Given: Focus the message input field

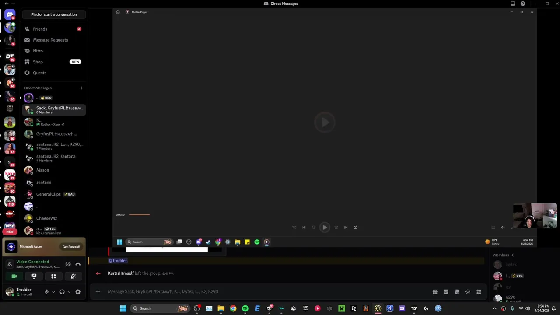Looking at the screenshot, I should pyautogui.click(x=267, y=292).
